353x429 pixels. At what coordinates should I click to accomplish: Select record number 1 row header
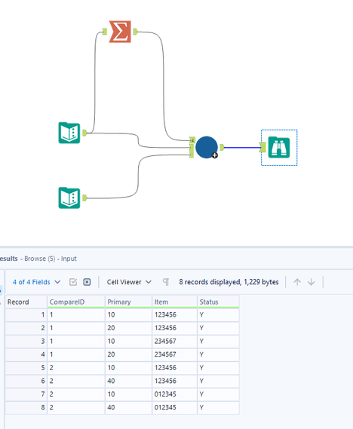coord(26,314)
